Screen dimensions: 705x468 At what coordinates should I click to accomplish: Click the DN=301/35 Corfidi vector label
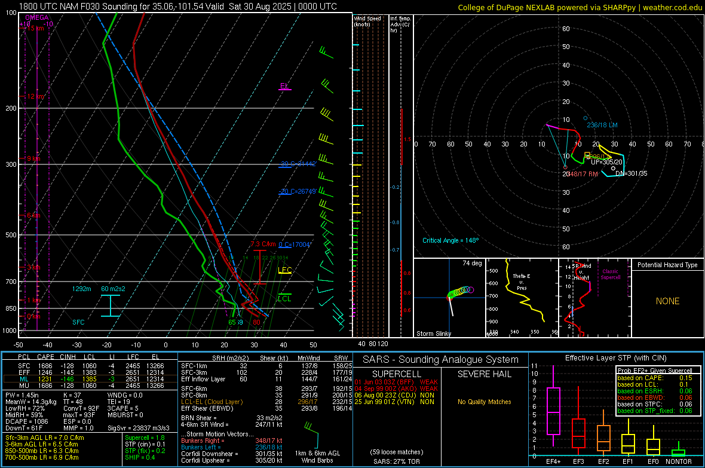pos(632,174)
